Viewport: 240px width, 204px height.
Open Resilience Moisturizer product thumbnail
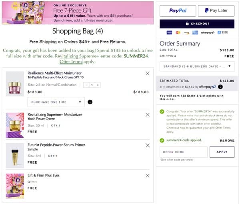[15, 84]
